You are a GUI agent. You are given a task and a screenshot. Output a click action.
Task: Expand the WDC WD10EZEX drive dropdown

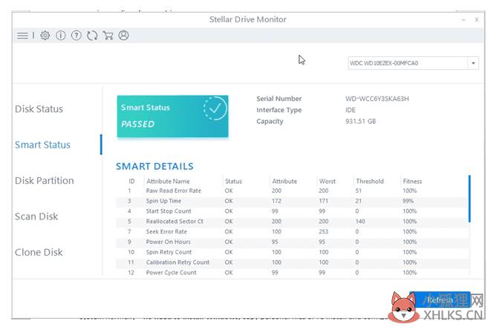[473, 64]
